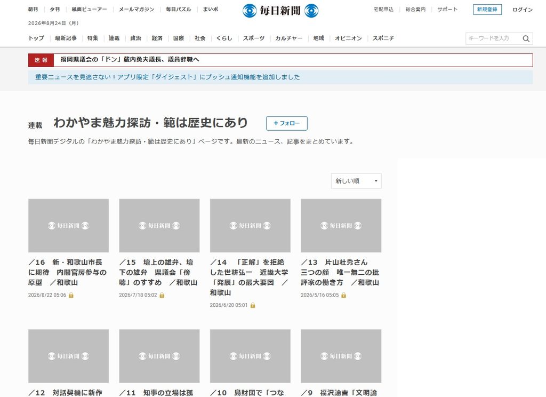Open the 朝刊 link
The height and width of the screenshot is (397, 546).
tap(33, 10)
